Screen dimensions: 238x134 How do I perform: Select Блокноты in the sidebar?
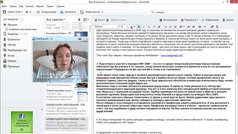(x=12, y=39)
